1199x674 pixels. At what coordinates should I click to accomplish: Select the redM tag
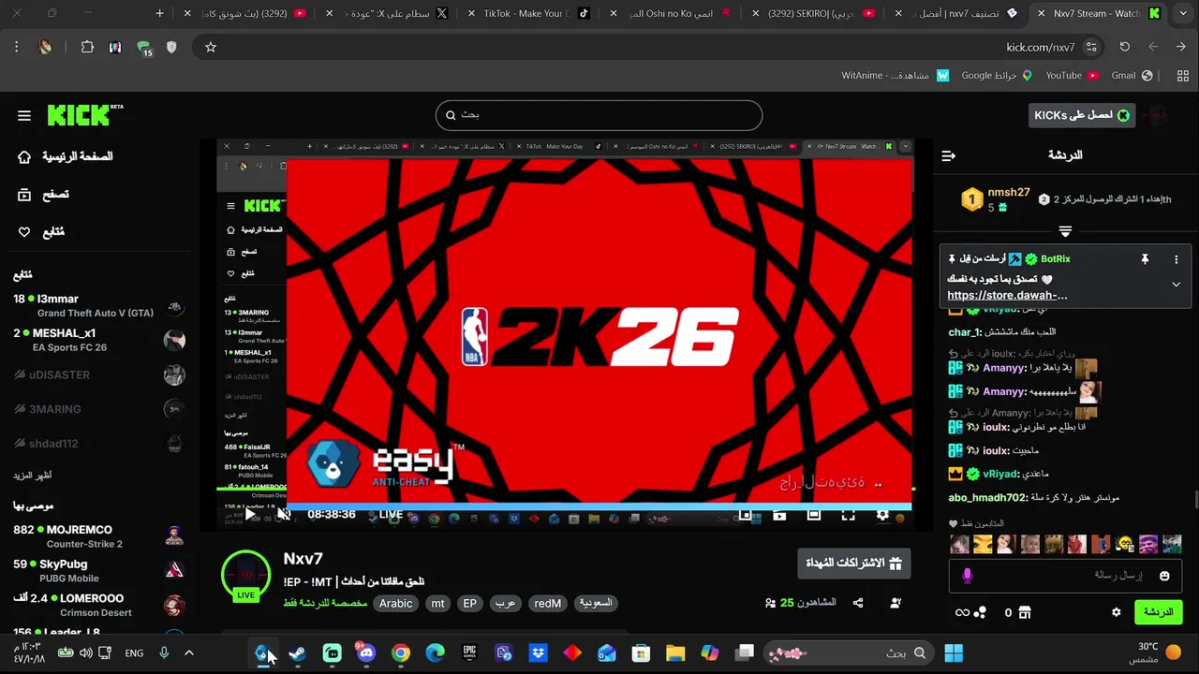pos(547,604)
